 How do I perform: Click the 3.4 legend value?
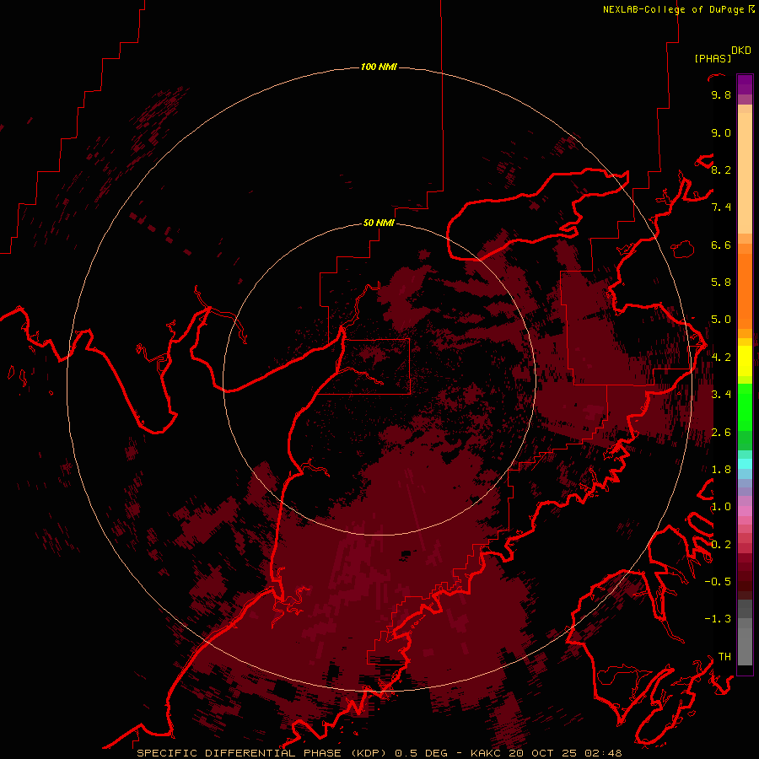click(721, 395)
